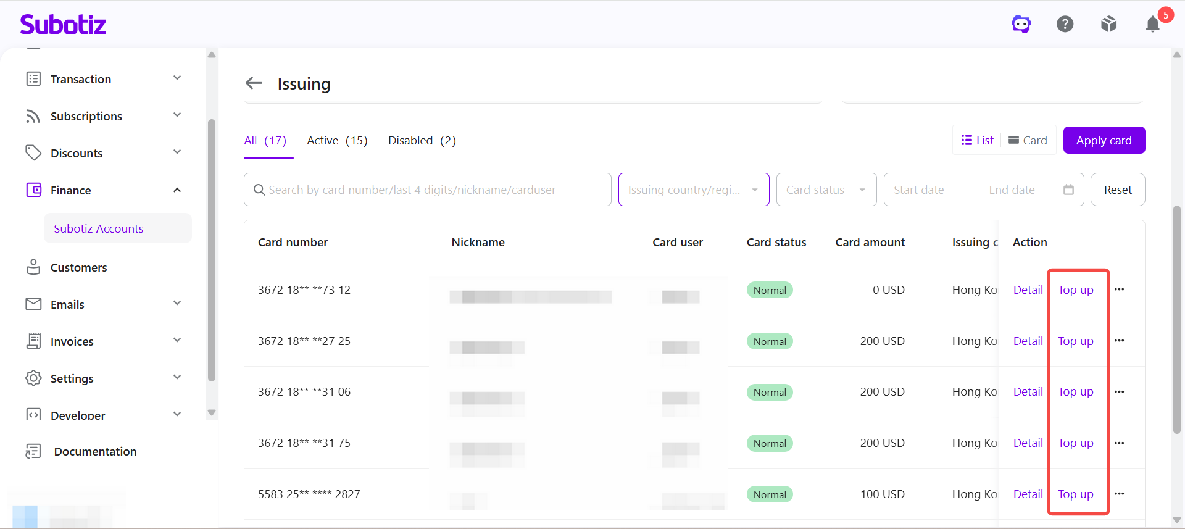Expand the Emails menu chevron

pos(177,303)
